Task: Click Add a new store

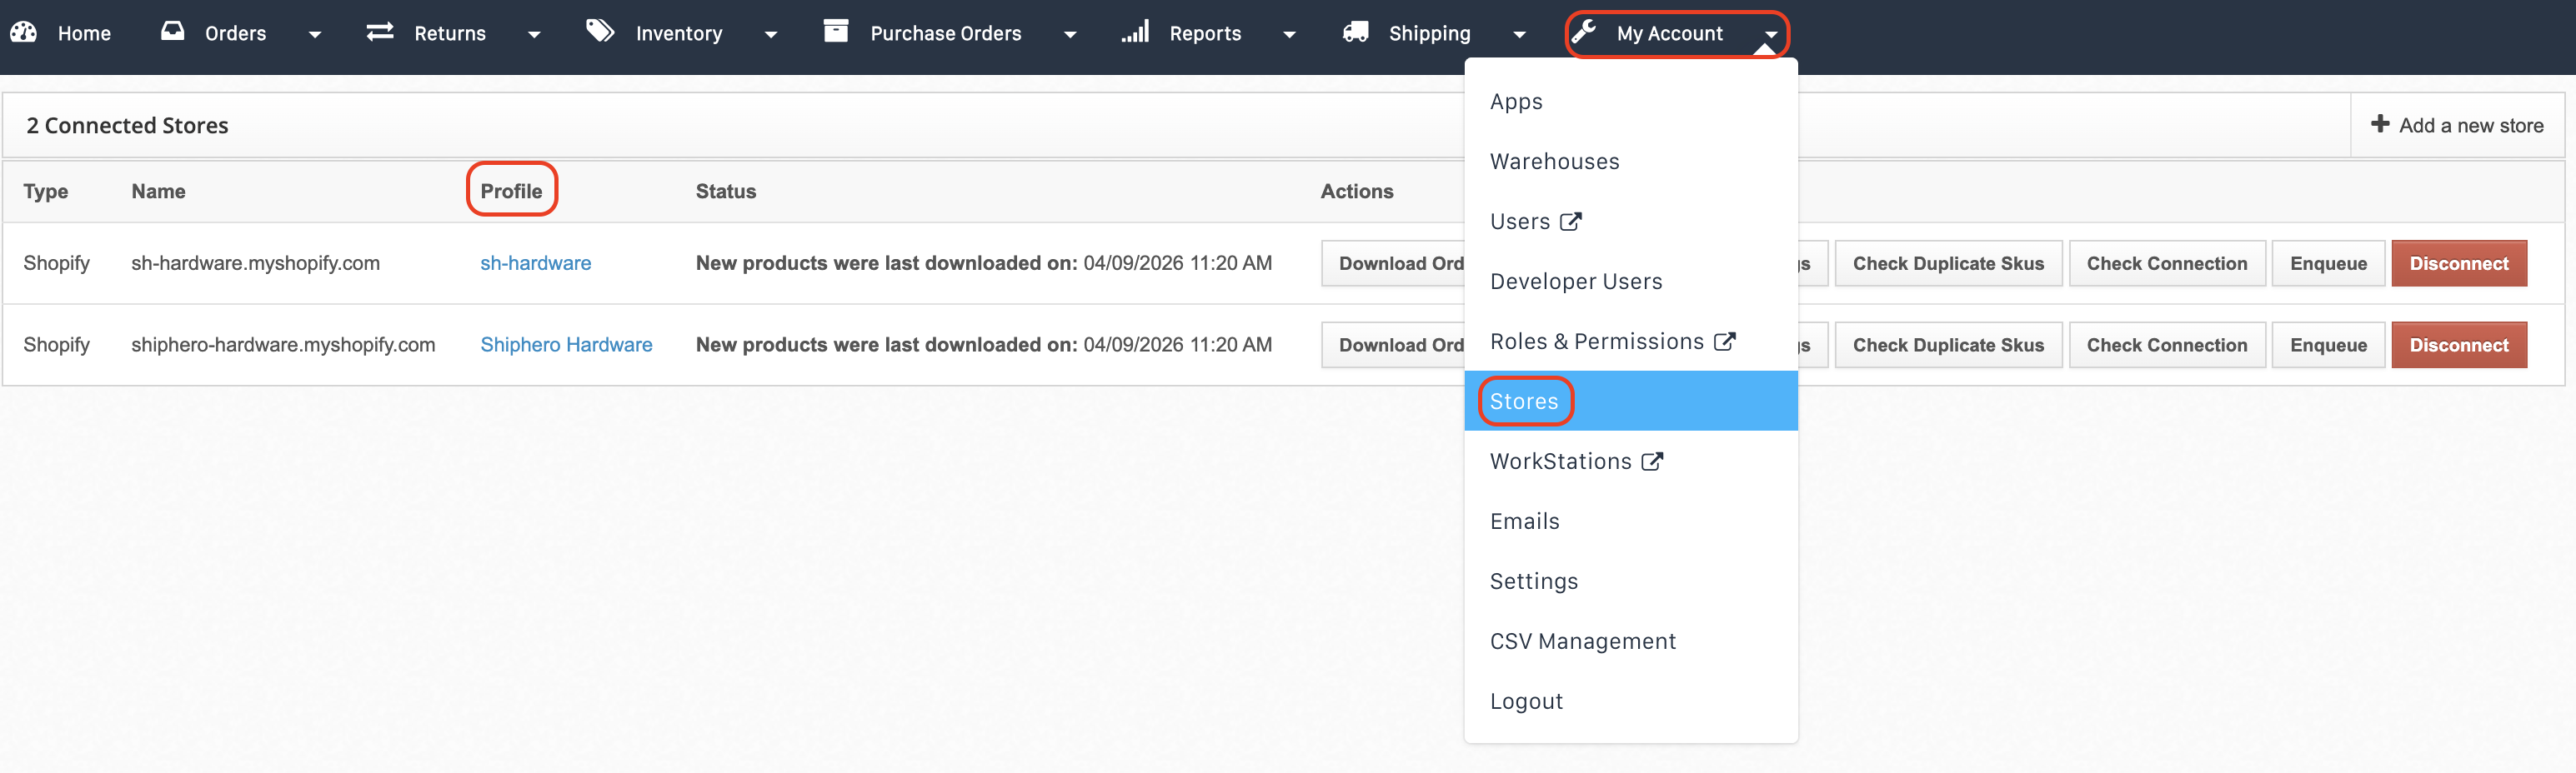Action: coord(2457,126)
